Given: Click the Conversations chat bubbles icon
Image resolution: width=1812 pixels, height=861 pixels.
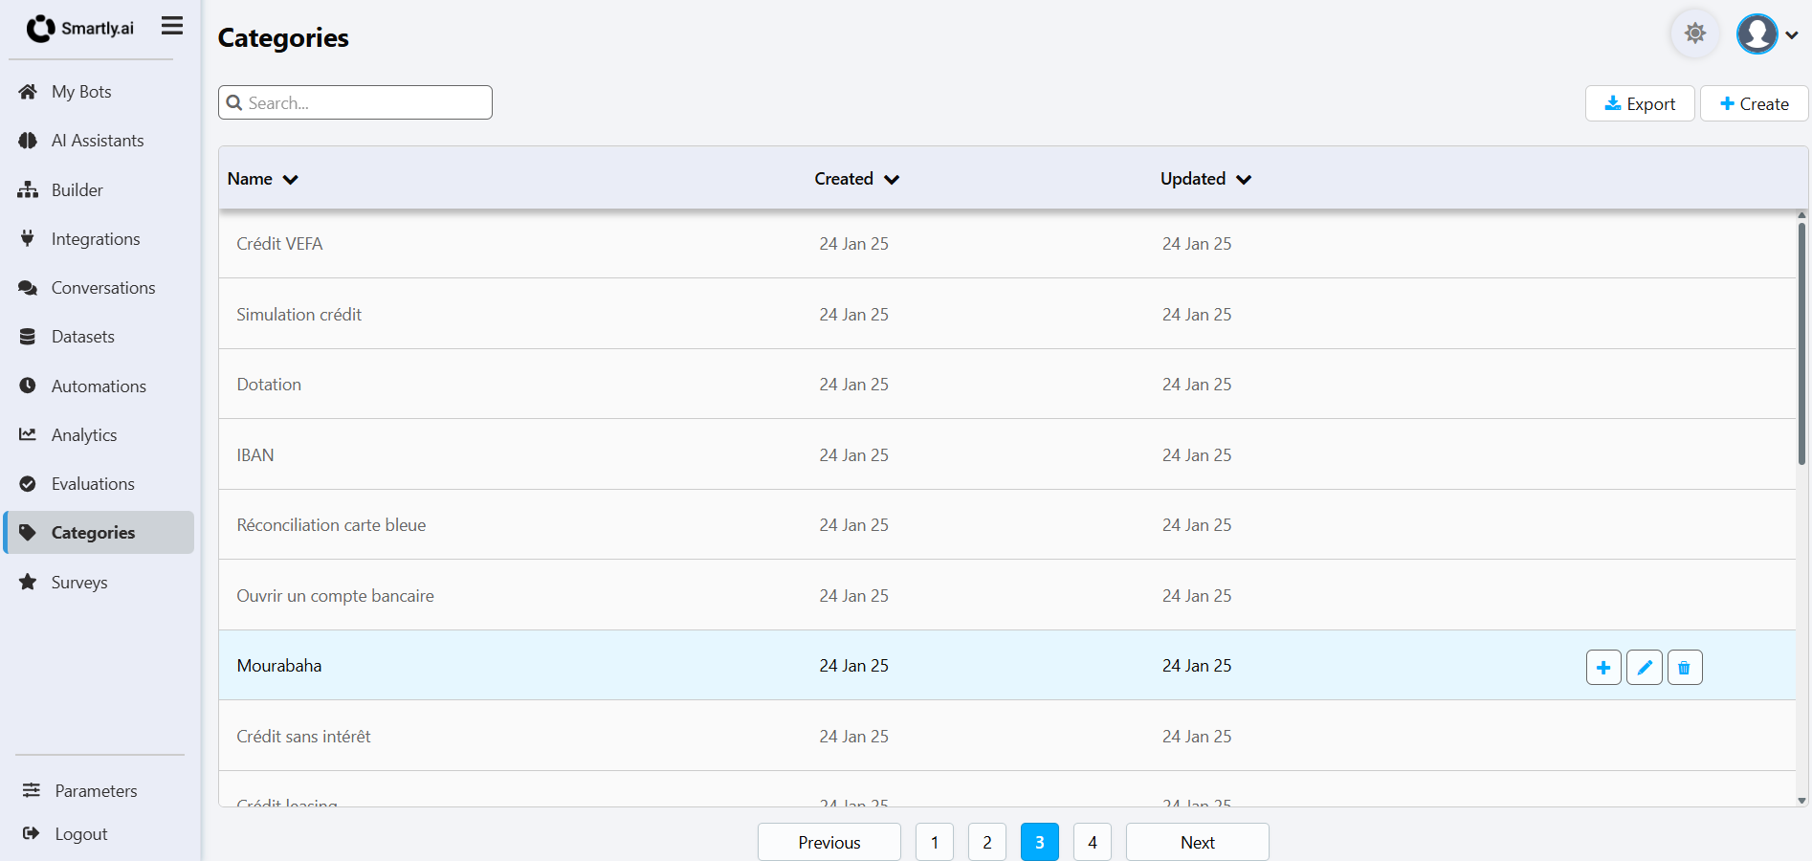Looking at the screenshot, I should [28, 288].
